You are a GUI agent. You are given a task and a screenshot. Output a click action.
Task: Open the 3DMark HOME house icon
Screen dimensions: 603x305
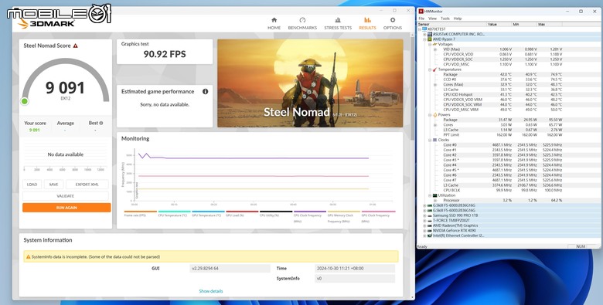(274, 20)
